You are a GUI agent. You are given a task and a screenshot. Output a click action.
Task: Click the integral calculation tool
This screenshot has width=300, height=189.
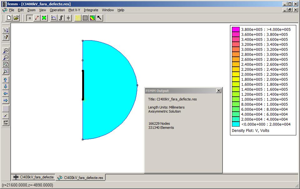tap(61, 18)
